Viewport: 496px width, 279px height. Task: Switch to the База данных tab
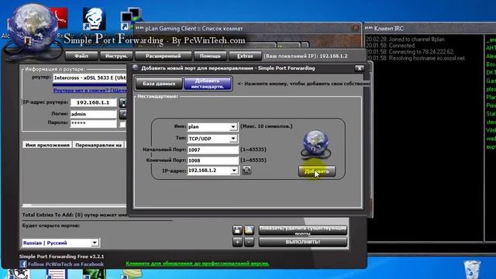click(159, 84)
